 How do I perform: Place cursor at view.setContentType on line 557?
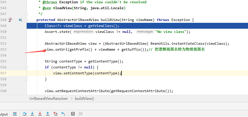pos(73,73)
